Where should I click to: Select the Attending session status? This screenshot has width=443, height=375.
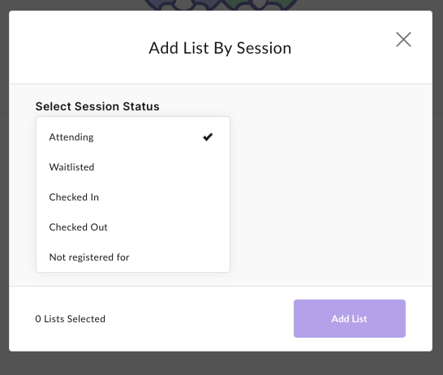133,137
